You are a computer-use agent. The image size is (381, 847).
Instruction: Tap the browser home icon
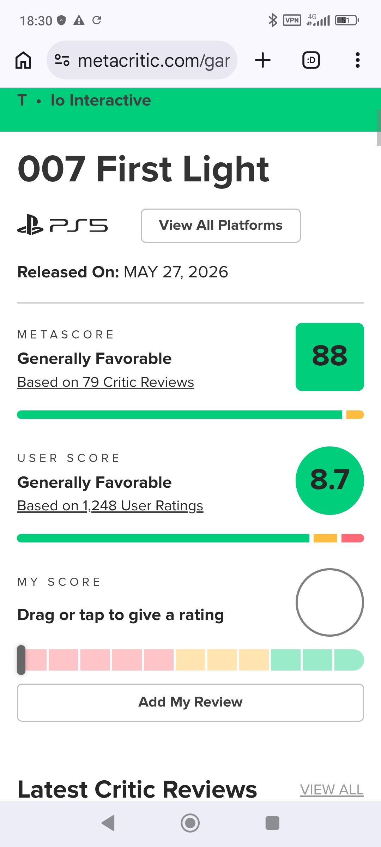(x=23, y=60)
